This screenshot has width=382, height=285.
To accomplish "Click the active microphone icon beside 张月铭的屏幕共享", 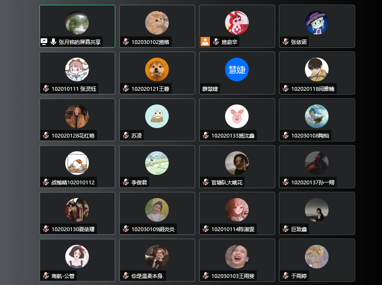I will (53, 42).
